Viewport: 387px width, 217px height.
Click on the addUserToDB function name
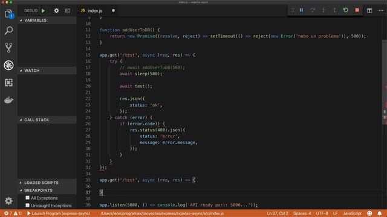pos(136,30)
